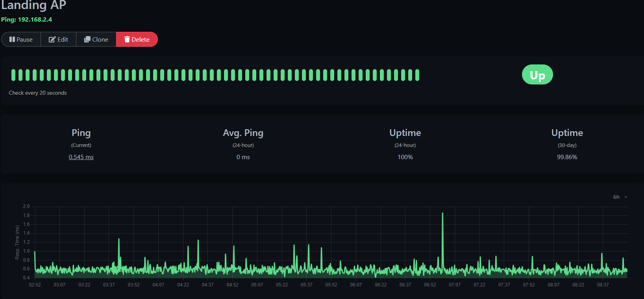Screen dimensions: 644x299
Task: Pause the Landing AP monitor
Action: 21,39
